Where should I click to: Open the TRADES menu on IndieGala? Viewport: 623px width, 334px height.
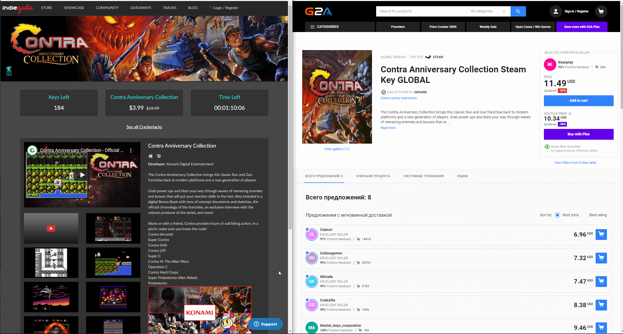[x=170, y=8]
